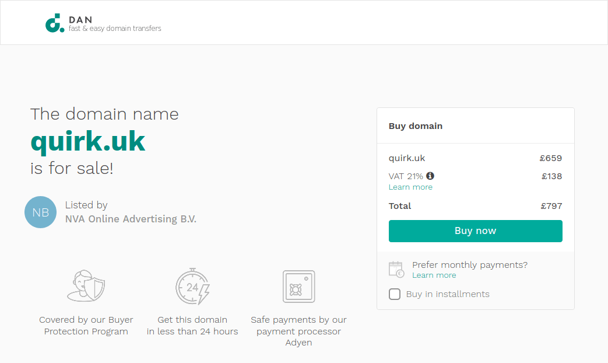Click the Buy now button

click(475, 231)
